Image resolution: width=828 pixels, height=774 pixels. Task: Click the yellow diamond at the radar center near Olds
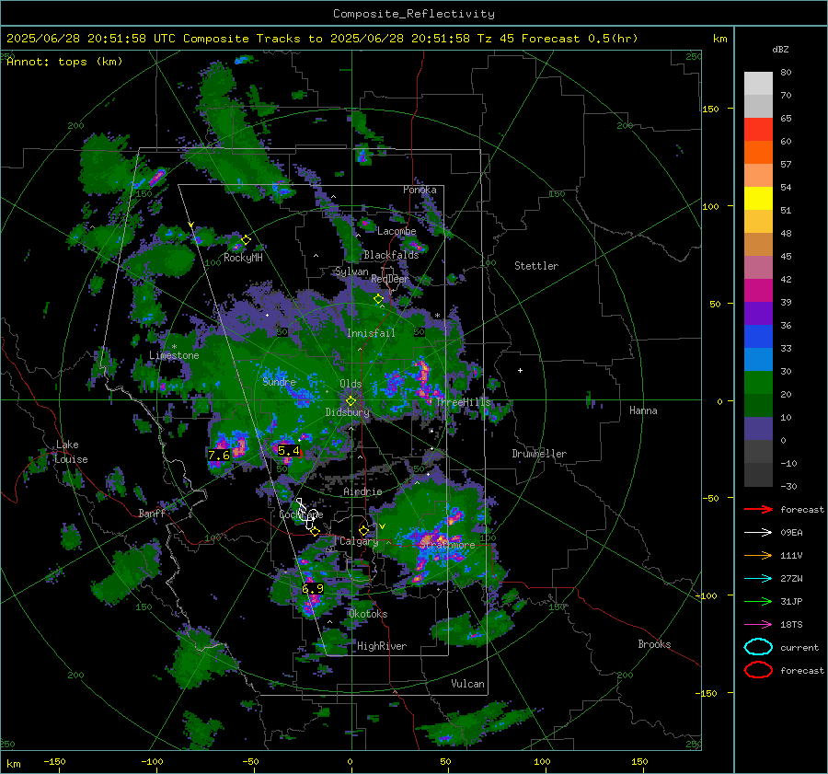coord(351,401)
